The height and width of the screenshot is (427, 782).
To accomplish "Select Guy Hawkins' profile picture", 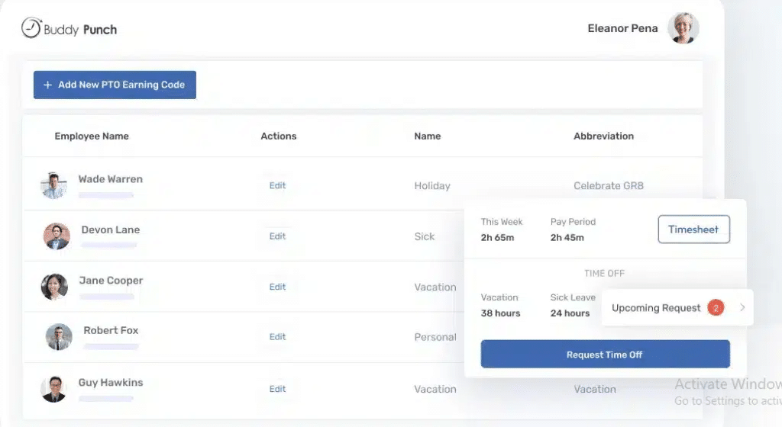I will click(54, 389).
